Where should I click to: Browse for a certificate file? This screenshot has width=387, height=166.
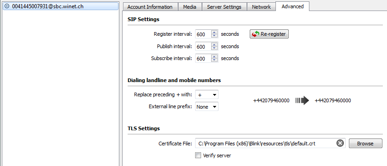click(365, 144)
